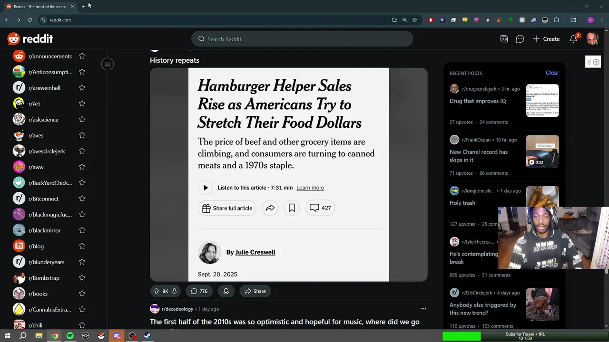Open the 2010s music optimism post title

click(285, 325)
